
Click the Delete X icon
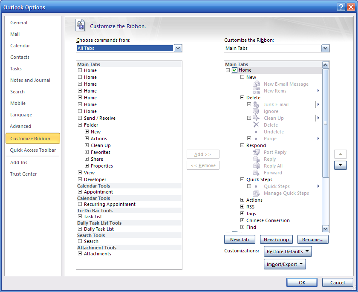(256, 125)
